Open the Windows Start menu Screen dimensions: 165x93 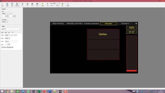click(2, 91)
